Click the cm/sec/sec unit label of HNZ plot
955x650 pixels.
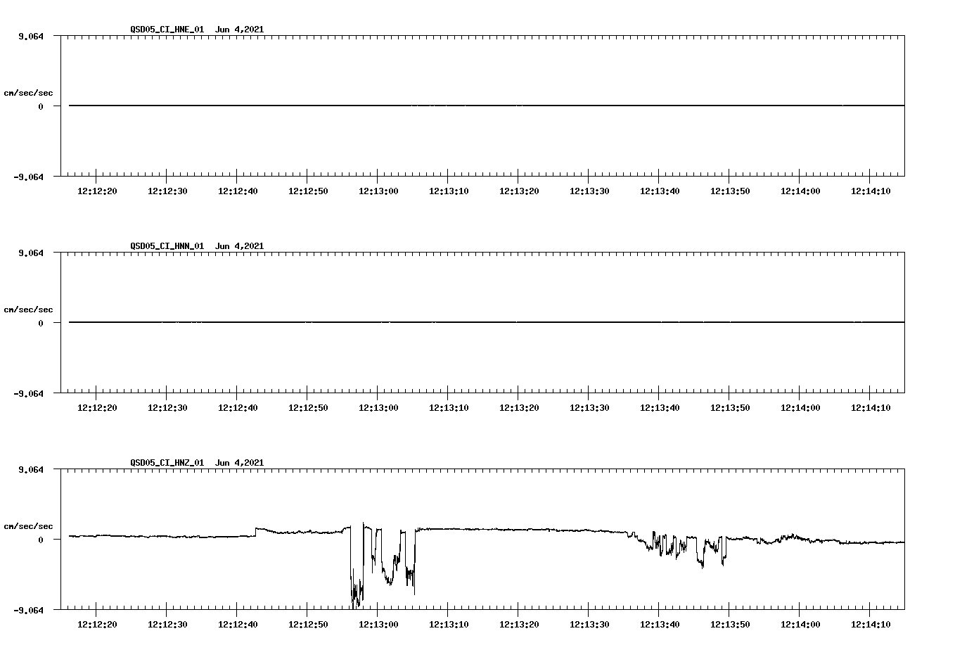click(x=28, y=526)
